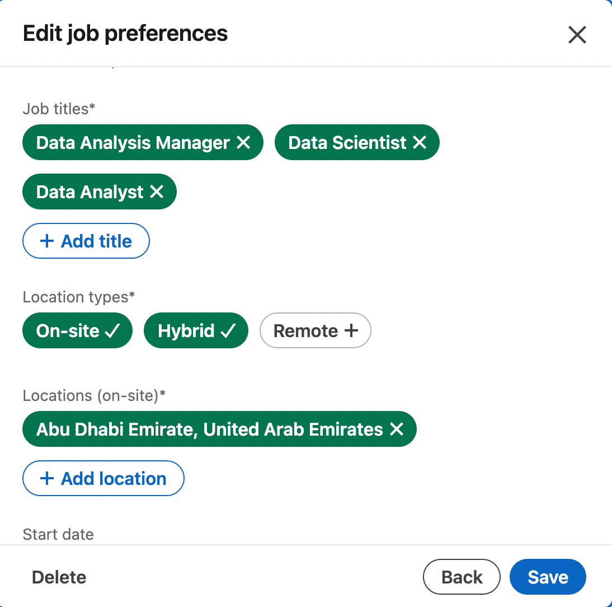Click the Data Scientist chip label
612x607 pixels.
click(347, 143)
